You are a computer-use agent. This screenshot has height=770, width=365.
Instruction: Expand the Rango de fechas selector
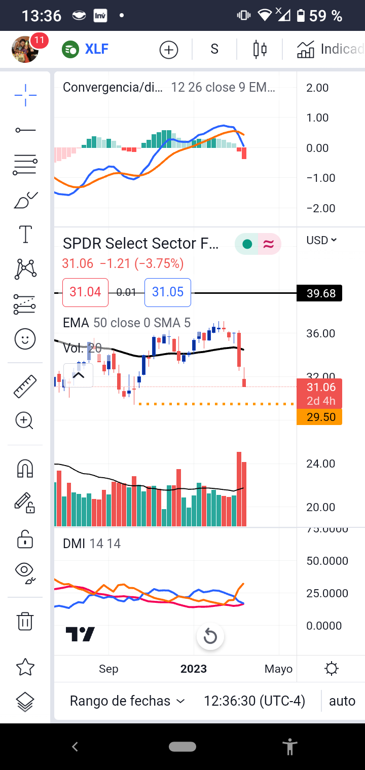(127, 701)
